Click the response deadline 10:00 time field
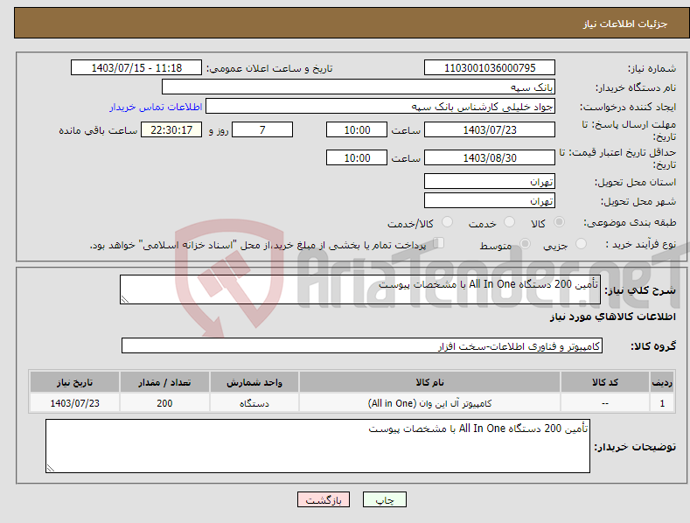690x523 pixels. coord(357,129)
